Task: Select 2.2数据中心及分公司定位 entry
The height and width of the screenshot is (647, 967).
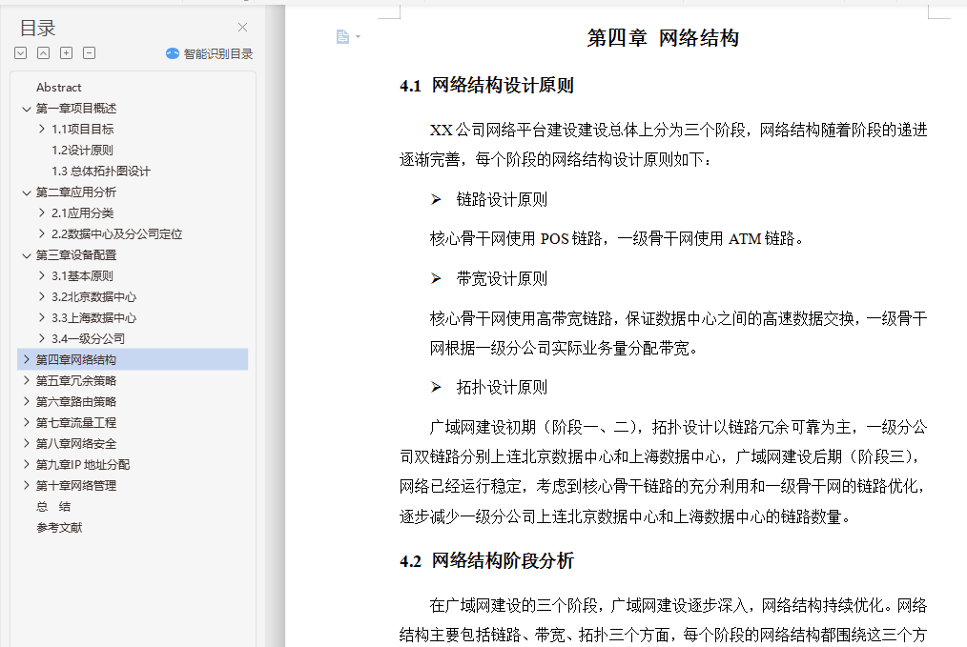Action: coord(117,234)
